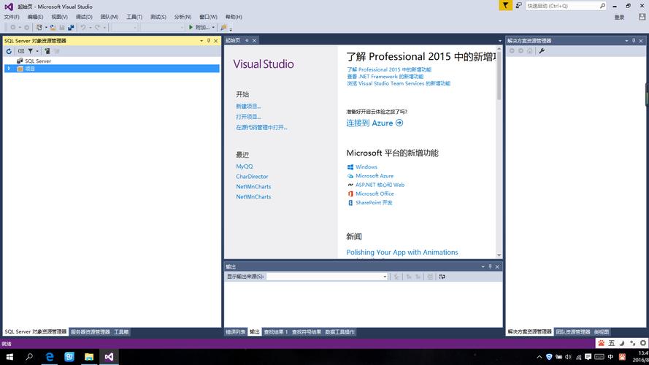Click the 新建项目... link
Screen dimensions: 649x365
pyautogui.click(x=248, y=106)
